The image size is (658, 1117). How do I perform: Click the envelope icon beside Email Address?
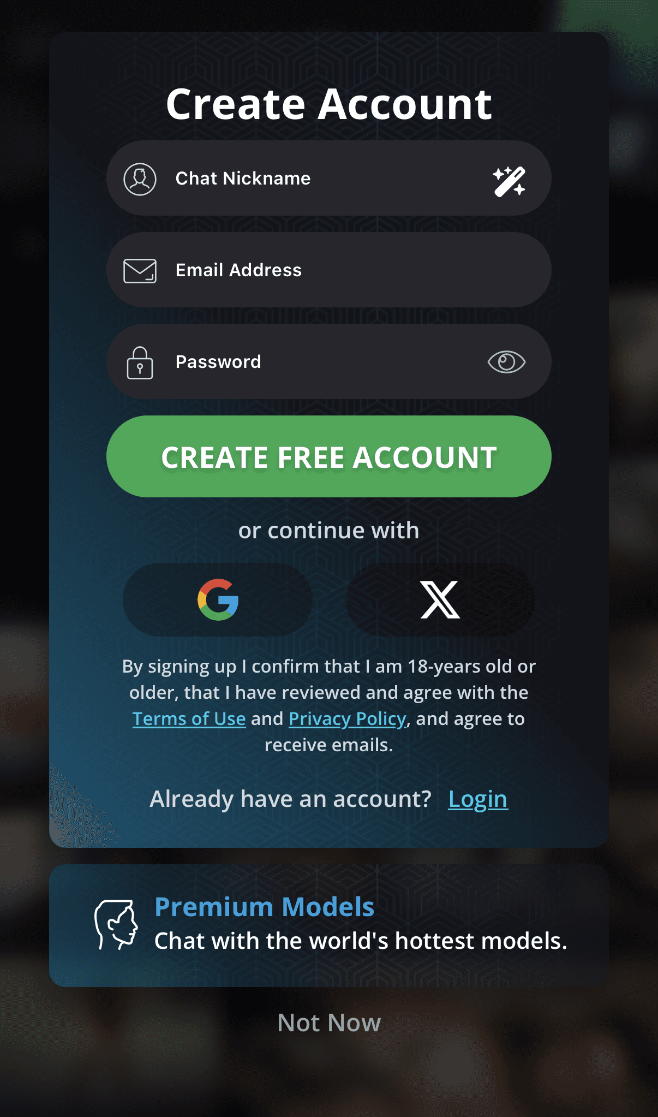click(140, 271)
